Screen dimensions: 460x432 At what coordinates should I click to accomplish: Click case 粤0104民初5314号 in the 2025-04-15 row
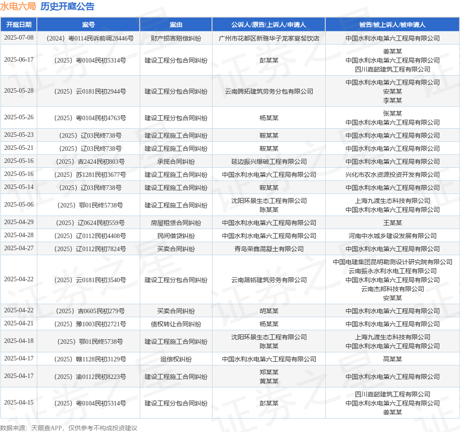click(90, 403)
